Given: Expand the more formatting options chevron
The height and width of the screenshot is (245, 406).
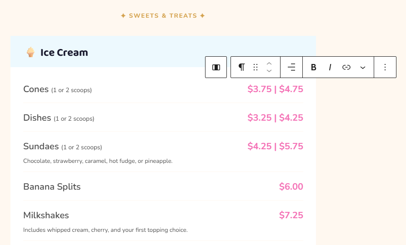Looking at the screenshot, I should pos(363,67).
